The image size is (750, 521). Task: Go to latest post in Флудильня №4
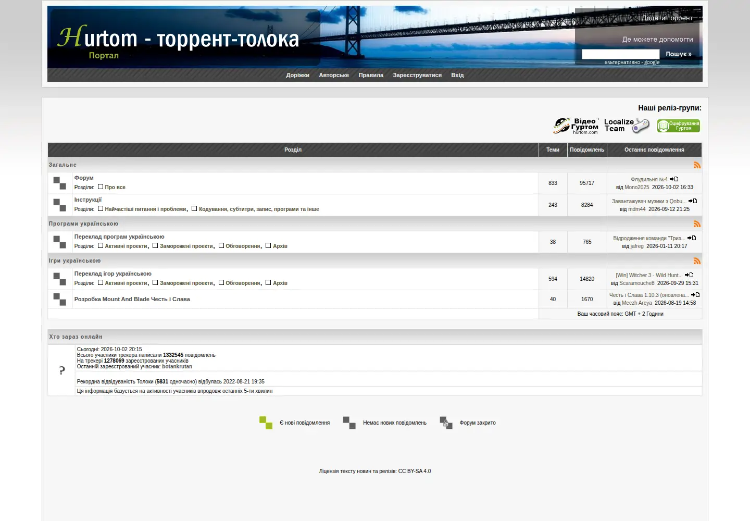[x=674, y=179]
